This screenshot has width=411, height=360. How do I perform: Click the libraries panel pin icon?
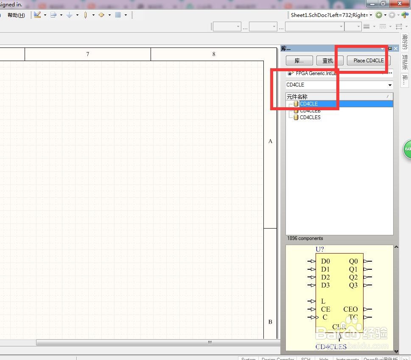click(x=390, y=48)
